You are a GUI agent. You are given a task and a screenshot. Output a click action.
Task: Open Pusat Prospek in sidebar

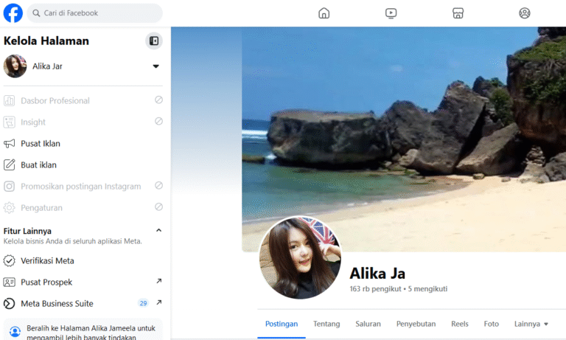pyautogui.click(x=46, y=282)
